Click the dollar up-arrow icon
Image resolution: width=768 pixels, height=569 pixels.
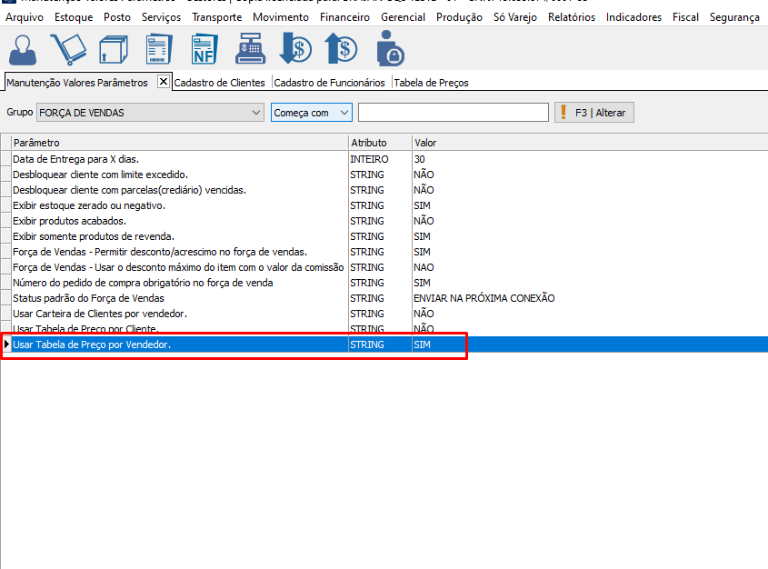pyautogui.click(x=342, y=48)
